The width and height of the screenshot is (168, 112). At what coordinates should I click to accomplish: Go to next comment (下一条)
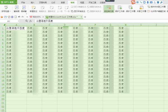pyautogui.click(x=67, y=9)
